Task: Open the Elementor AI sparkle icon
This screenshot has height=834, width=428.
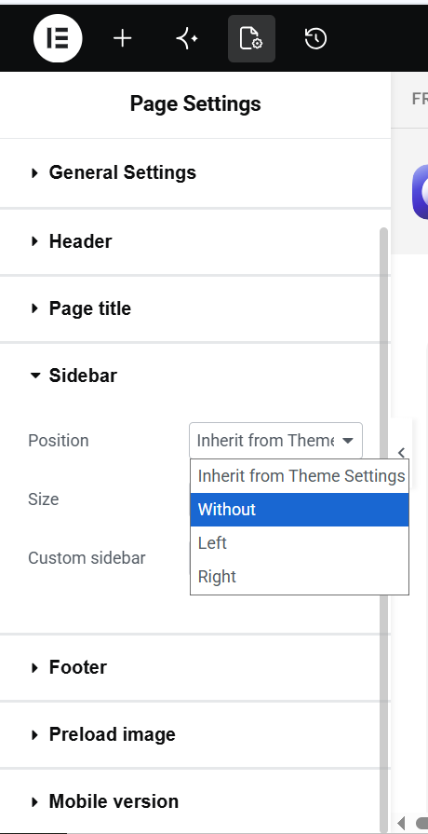Action: 187,38
